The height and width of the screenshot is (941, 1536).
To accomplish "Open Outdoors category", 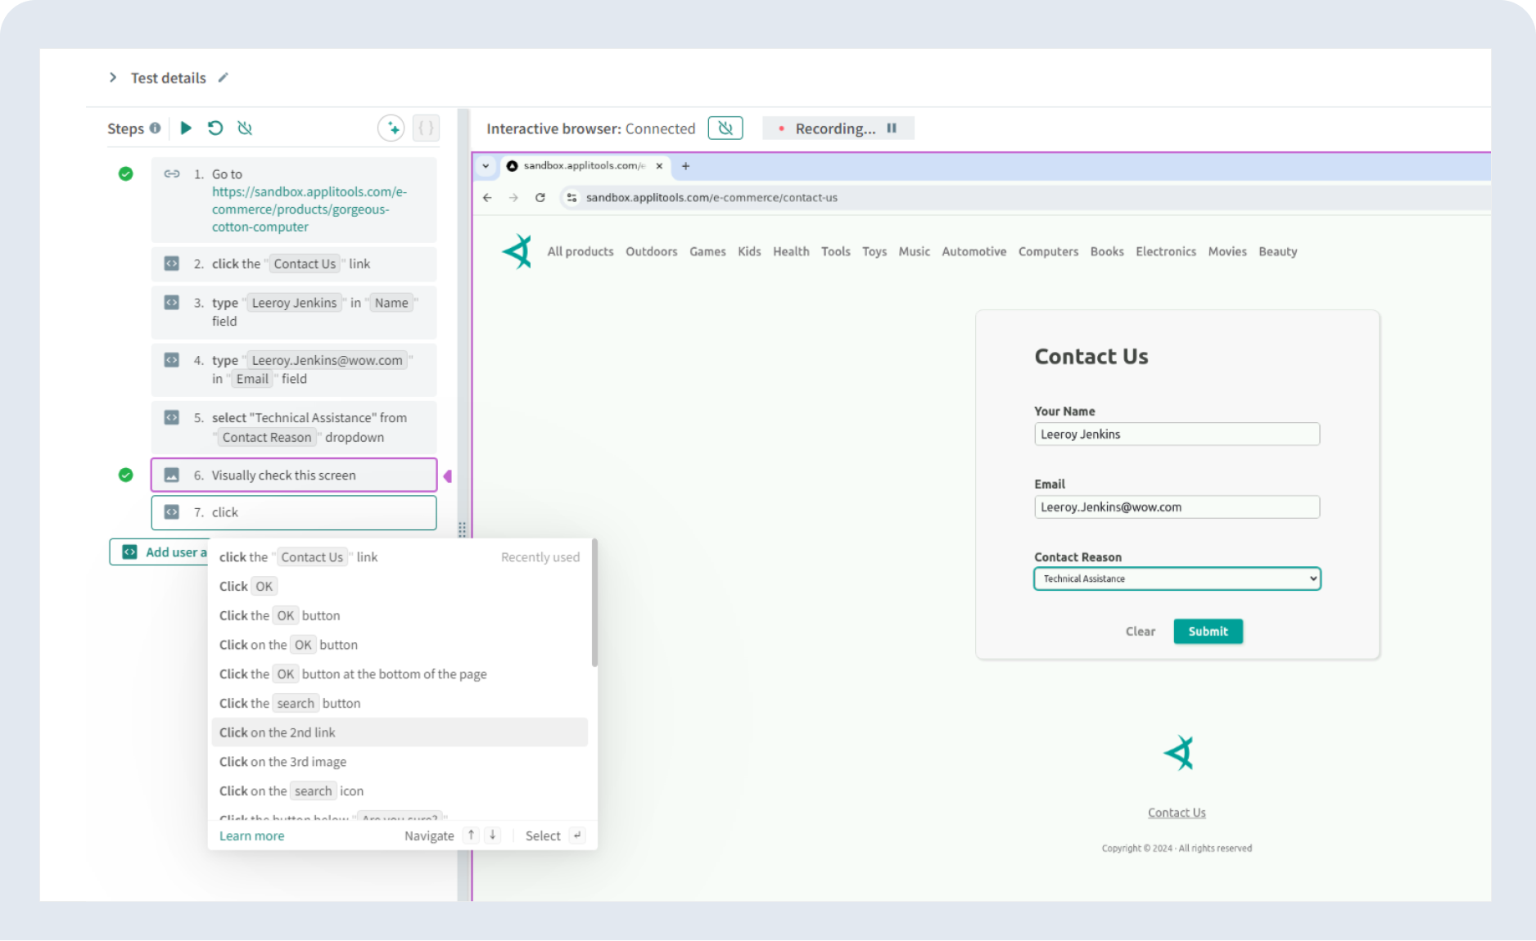I will pos(652,252).
